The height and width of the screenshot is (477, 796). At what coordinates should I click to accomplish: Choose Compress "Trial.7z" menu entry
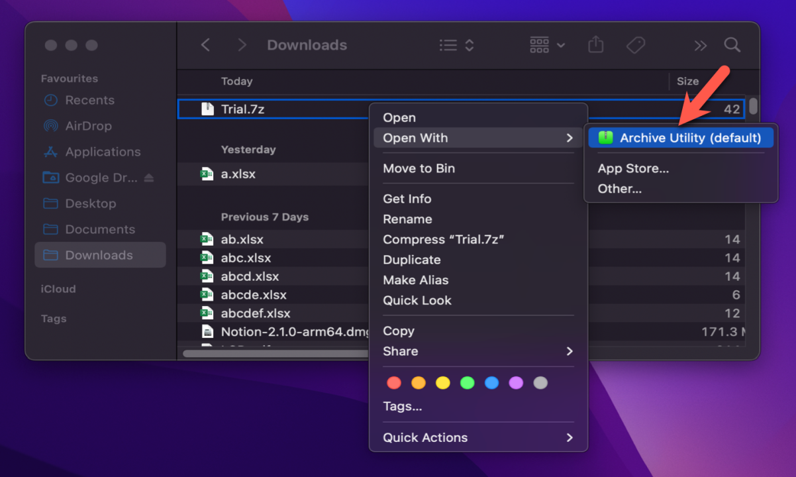point(443,239)
